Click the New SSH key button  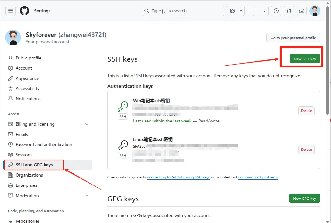point(305,59)
